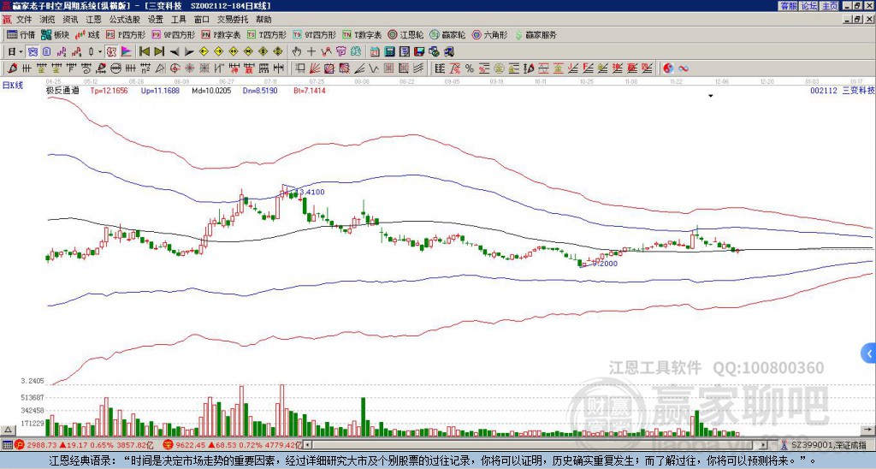The width and height of the screenshot is (876, 469).
Task: Open the 交易委托 menu
Action: (233, 20)
